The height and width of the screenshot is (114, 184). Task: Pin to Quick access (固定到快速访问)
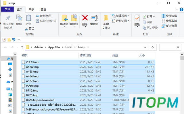[x=8, y=22]
